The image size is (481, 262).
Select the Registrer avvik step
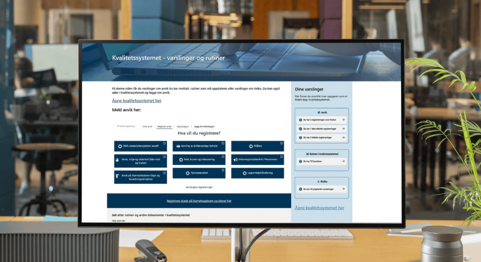coord(165,126)
